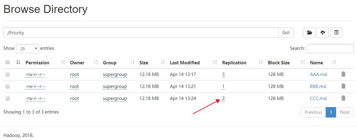
Task: Open the Show entries dropdown
Action: 27,49
